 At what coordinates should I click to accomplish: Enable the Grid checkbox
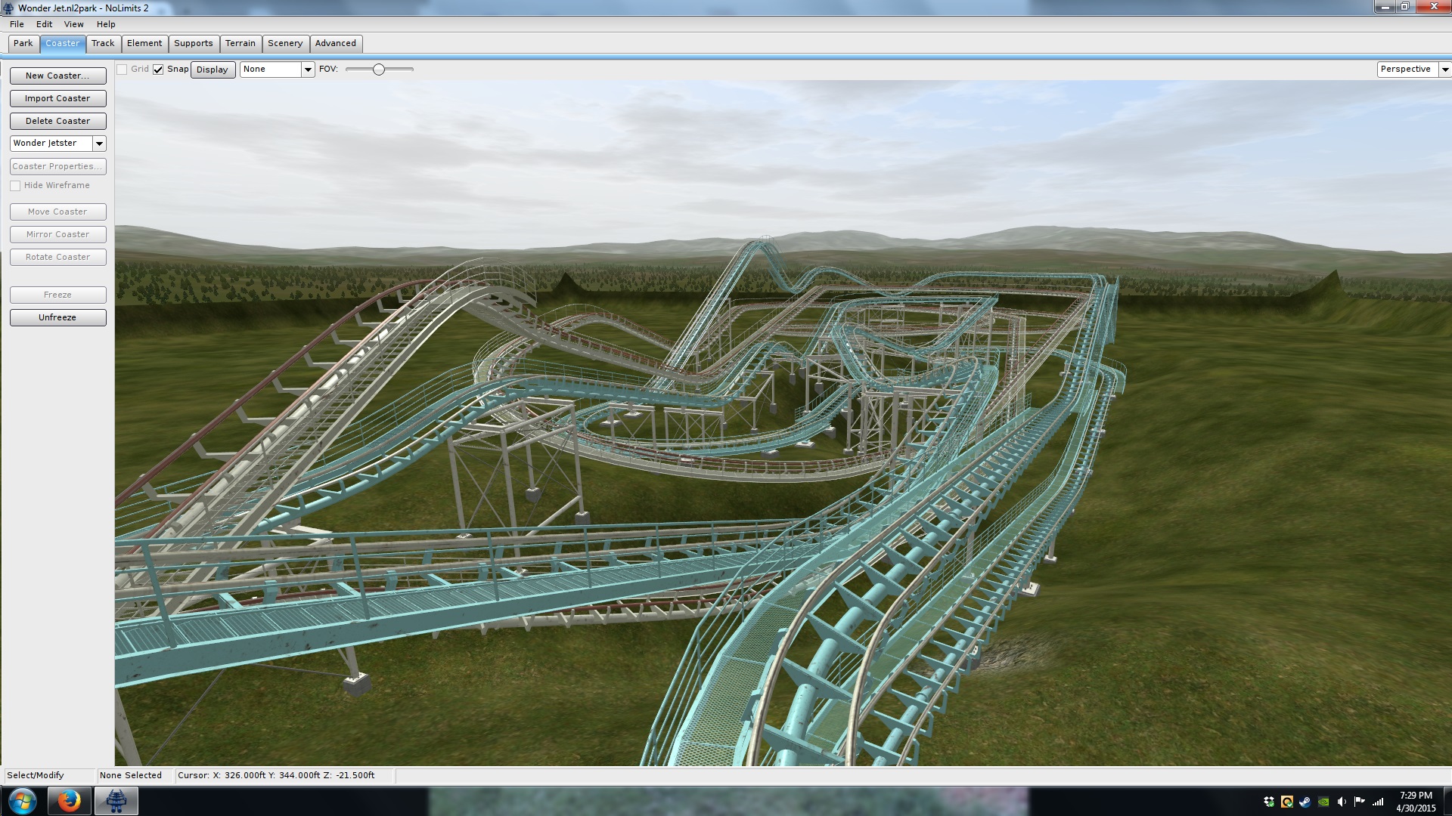point(122,70)
